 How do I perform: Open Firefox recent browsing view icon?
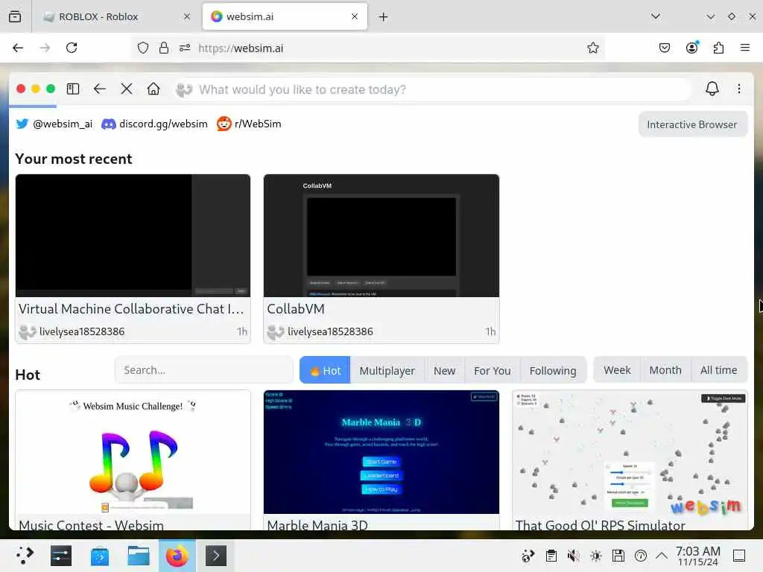[x=15, y=16]
